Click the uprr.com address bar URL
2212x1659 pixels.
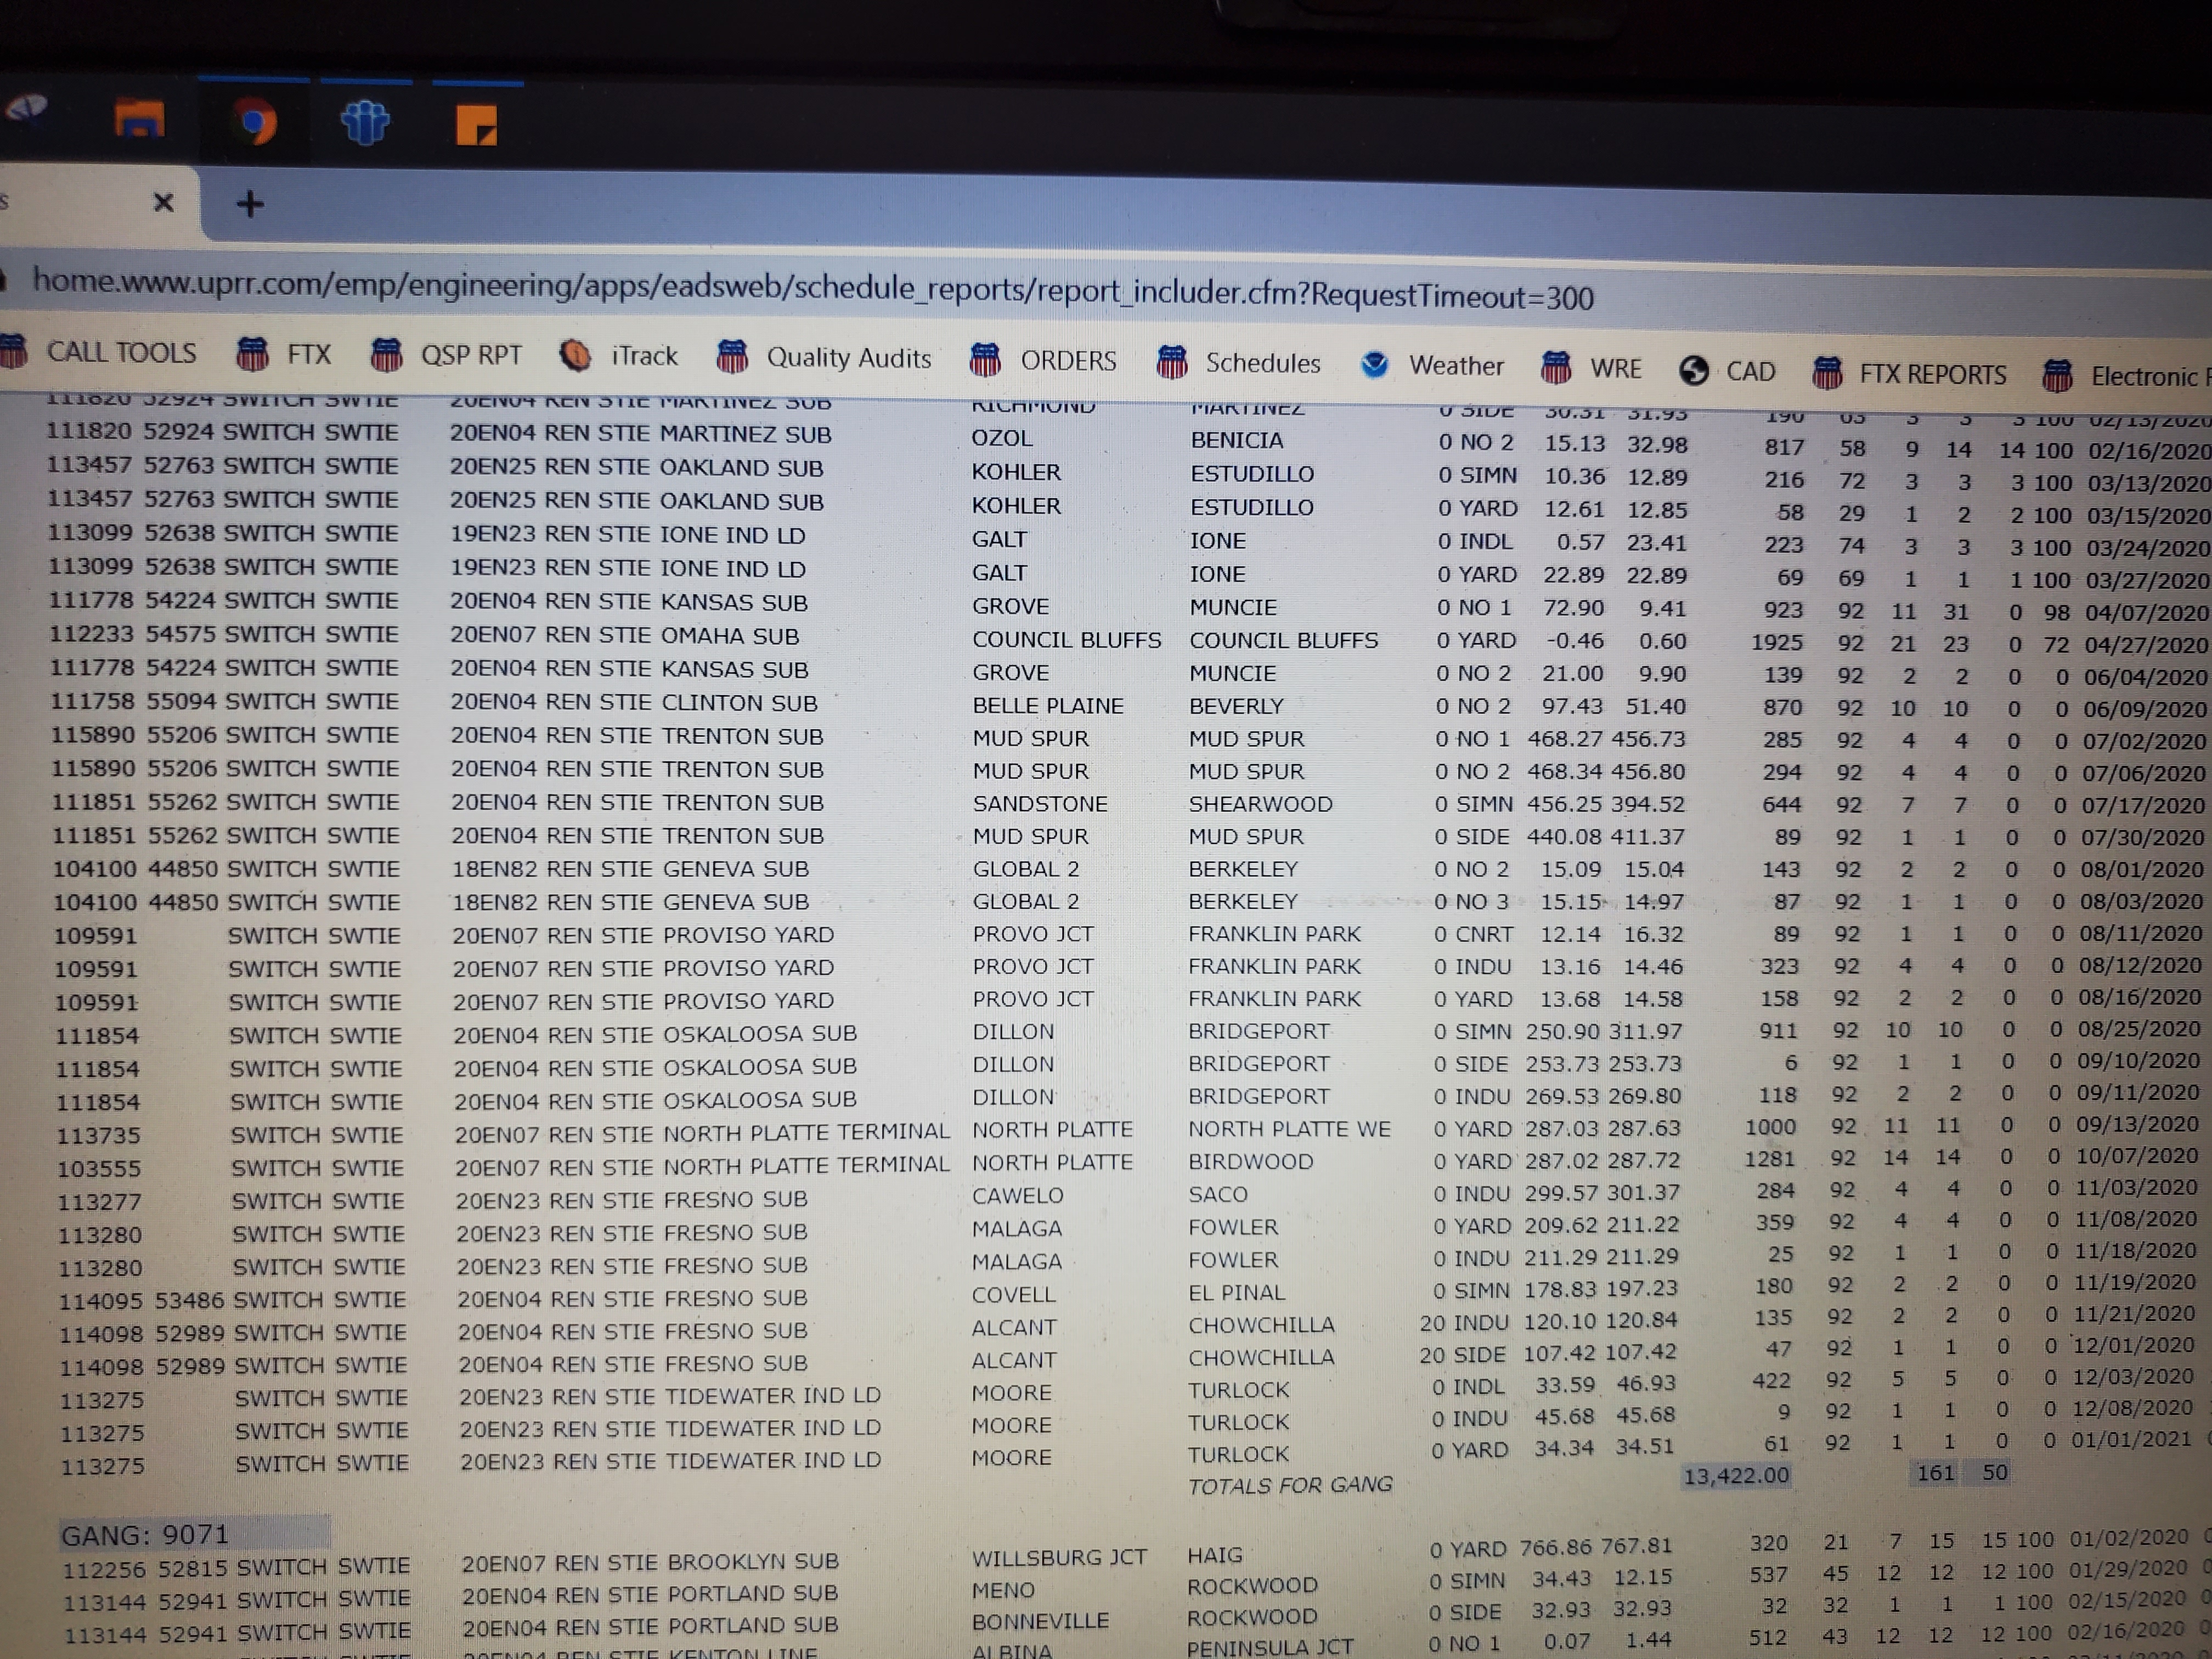point(812,289)
